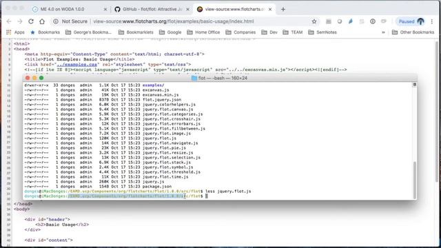The image size is (441, 248).
Task: Close the ME 4.0 on WODA tab
Action: pos(105,9)
